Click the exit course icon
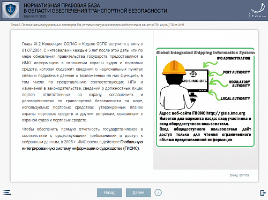The image size is (268, 200). 263,193
